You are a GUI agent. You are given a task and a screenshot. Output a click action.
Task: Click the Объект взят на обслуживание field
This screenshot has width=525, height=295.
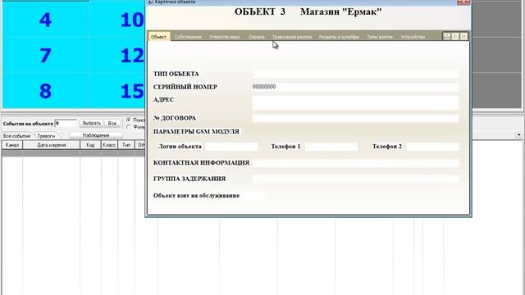[x=253, y=196]
